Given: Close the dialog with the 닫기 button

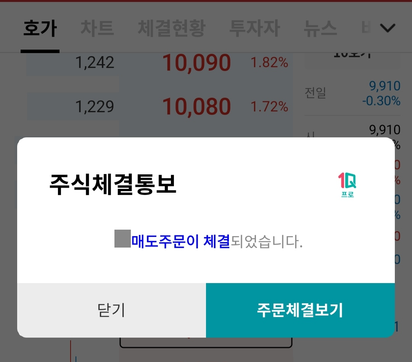Looking at the screenshot, I should pyautogui.click(x=111, y=310).
